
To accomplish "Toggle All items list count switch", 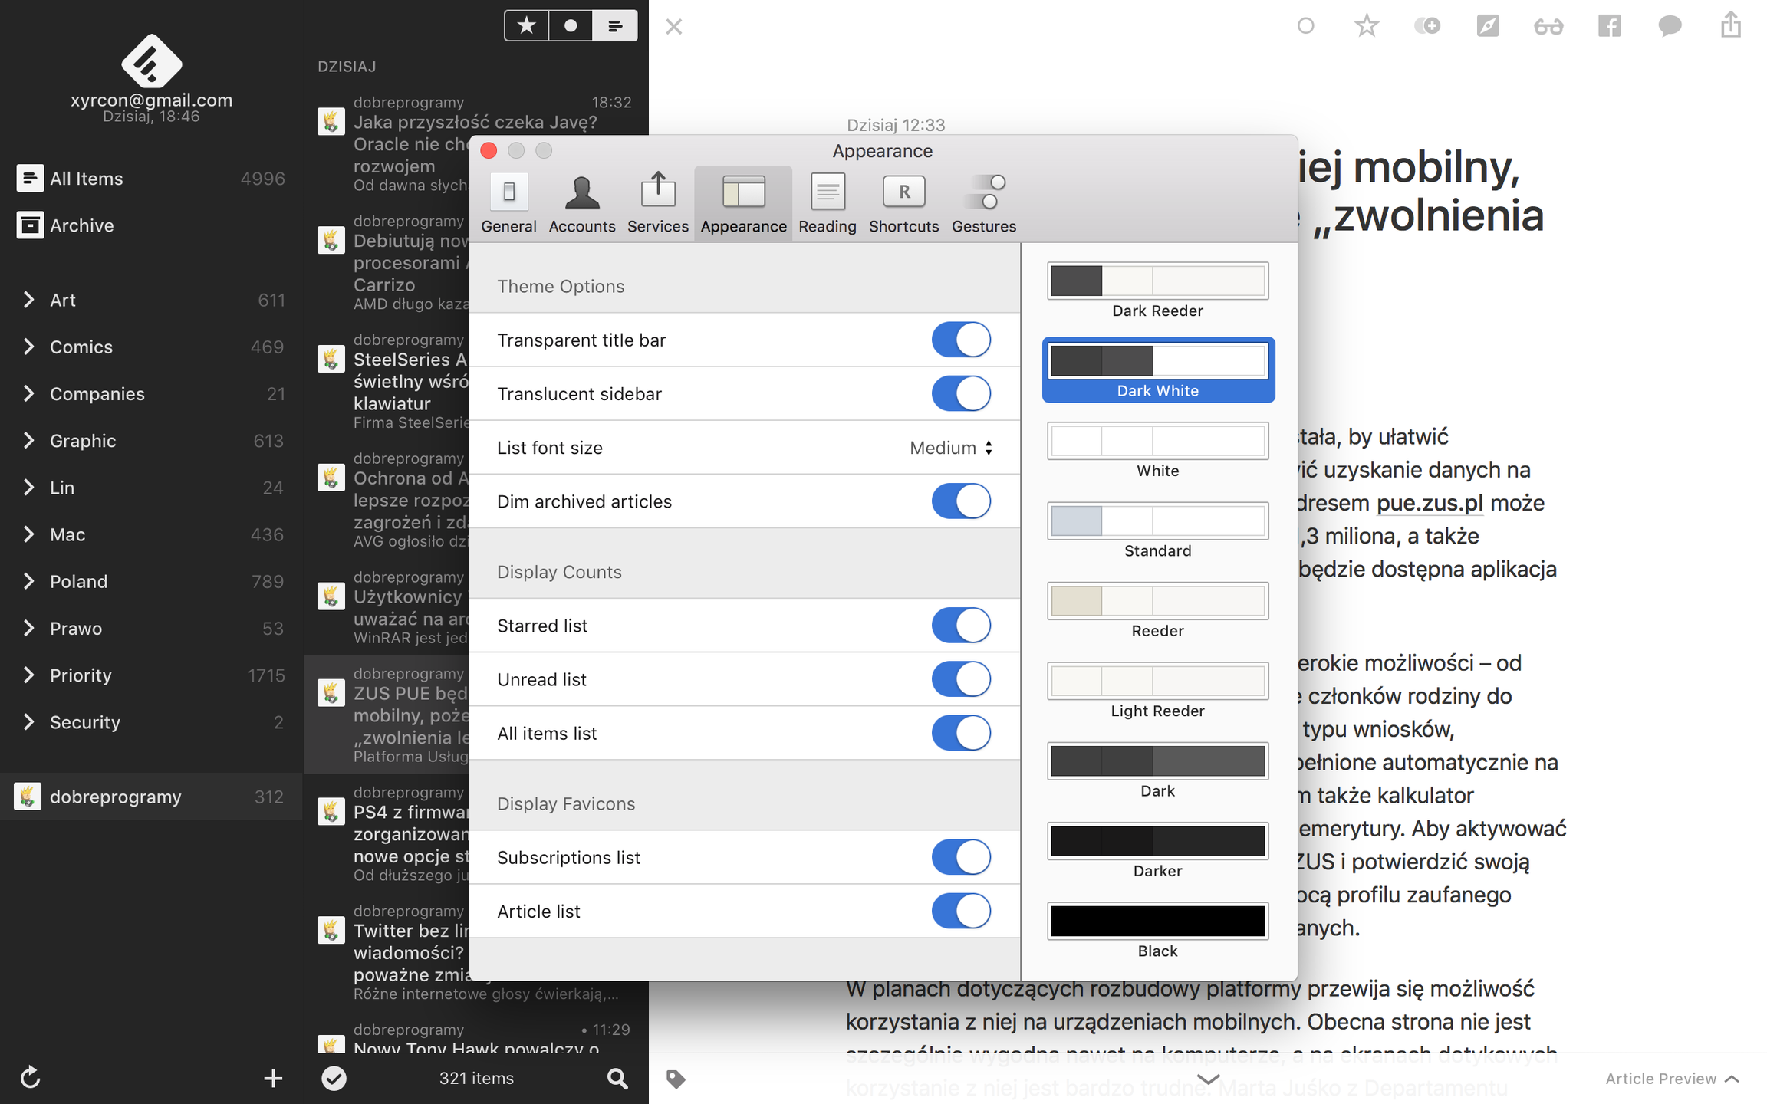I will tap(961, 733).
